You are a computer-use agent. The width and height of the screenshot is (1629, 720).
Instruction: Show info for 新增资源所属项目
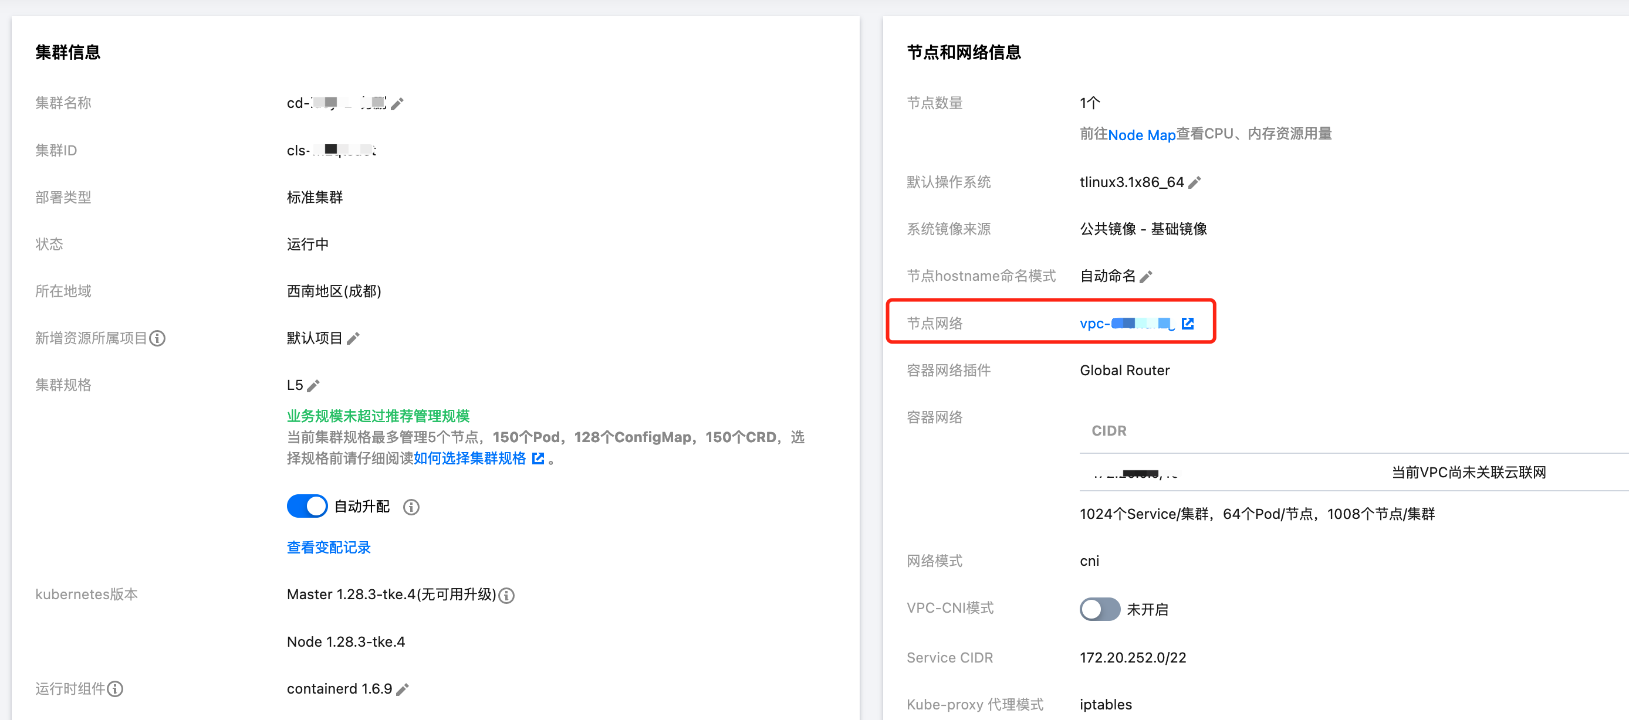(157, 338)
